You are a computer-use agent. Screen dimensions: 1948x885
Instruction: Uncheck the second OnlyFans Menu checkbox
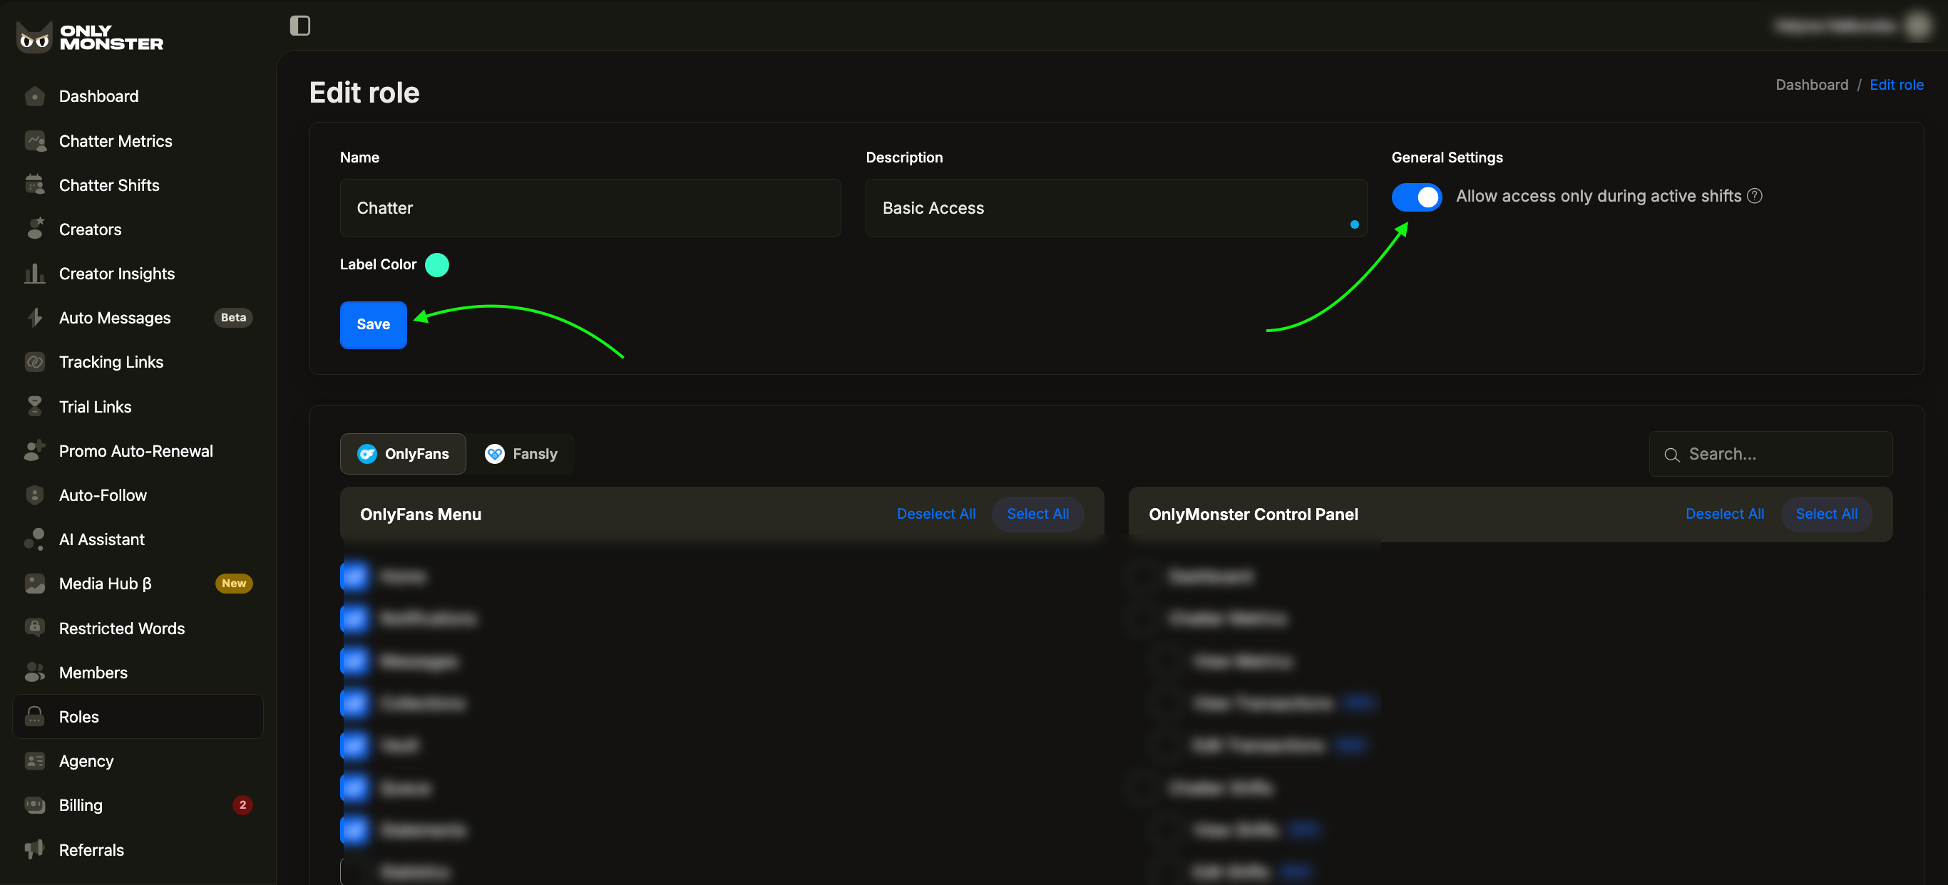pyautogui.click(x=354, y=619)
